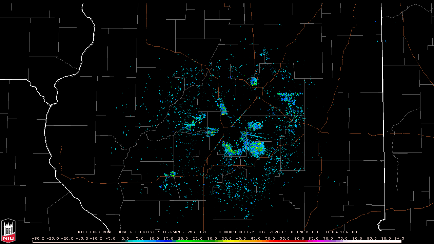Click the 35.0 scale label
This screenshot has width=434, height=244.
click(x=227, y=238)
